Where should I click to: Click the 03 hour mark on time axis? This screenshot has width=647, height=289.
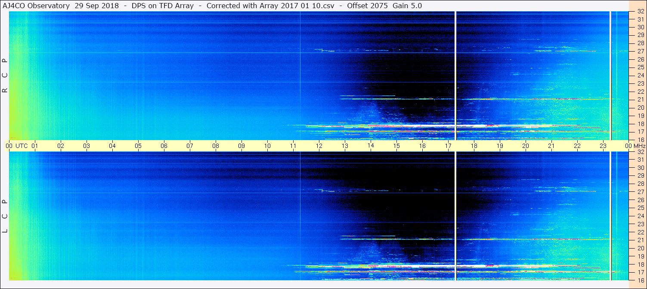87,146
